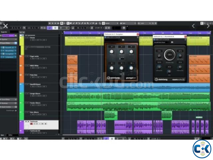Open the dropdown arrow on the RoomWorks insert slot
The width and height of the screenshot is (213, 160).
pyautogui.click(x=15, y=47)
